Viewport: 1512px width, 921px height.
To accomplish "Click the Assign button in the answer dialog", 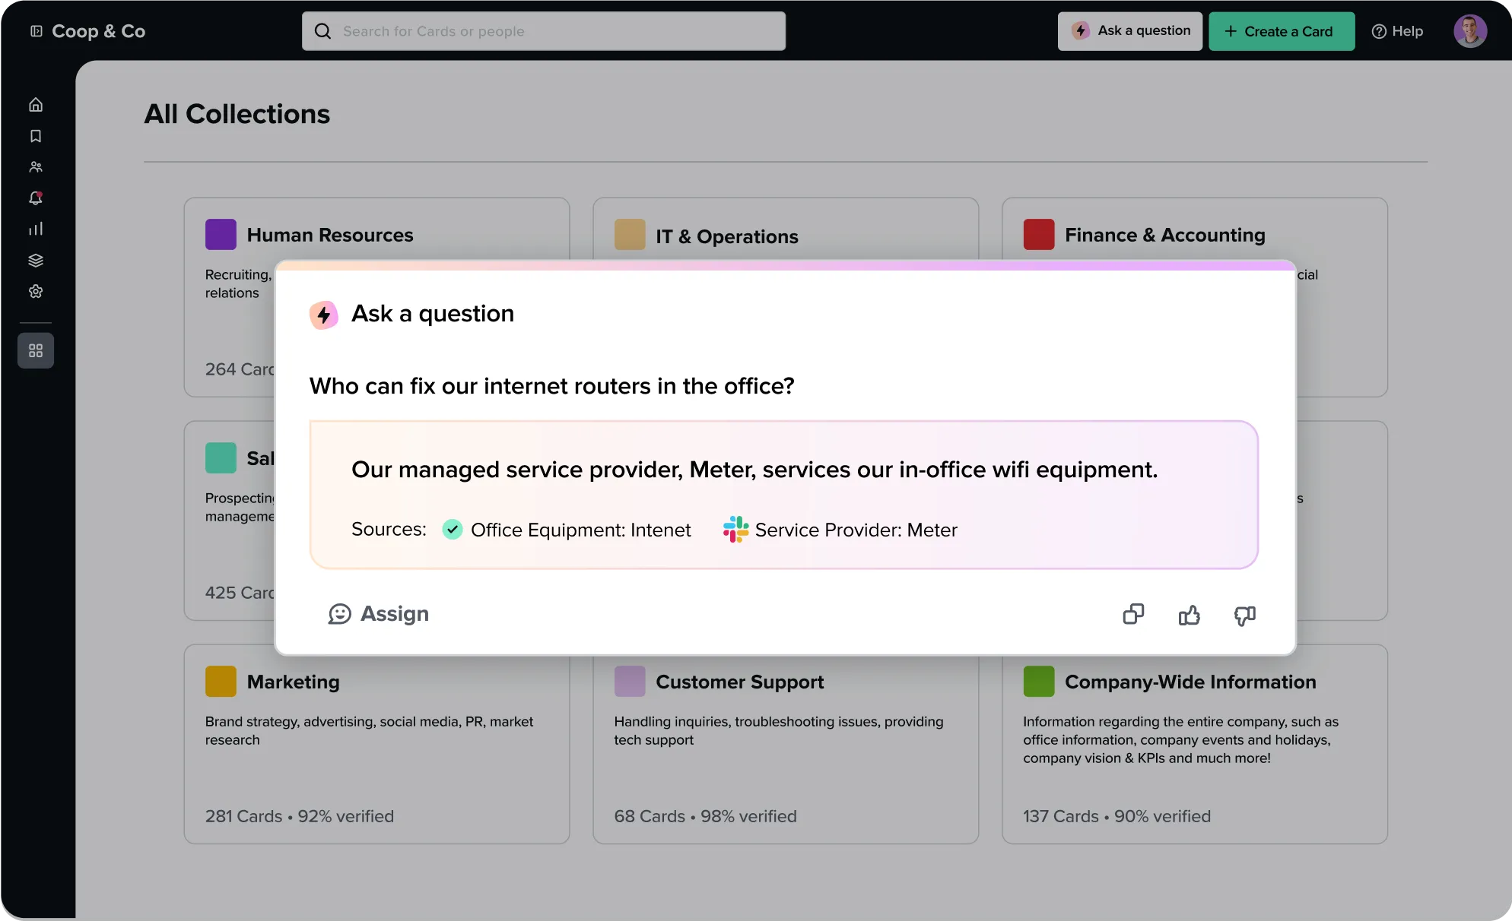I will coord(378,613).
